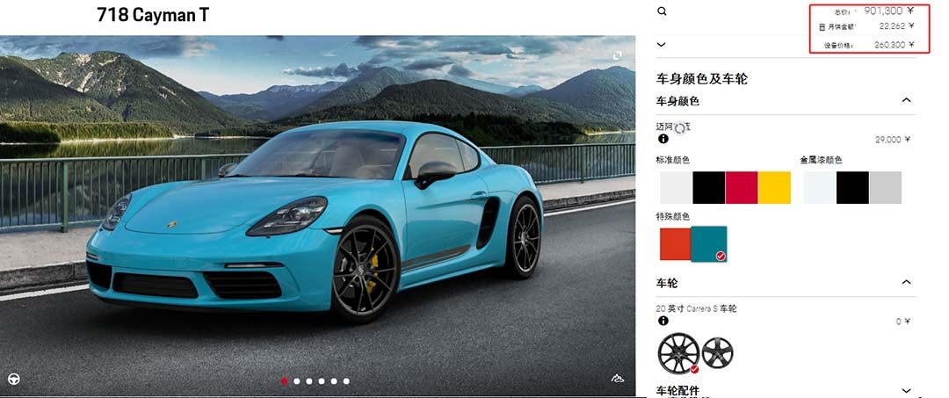Show info for the body color

663,139
